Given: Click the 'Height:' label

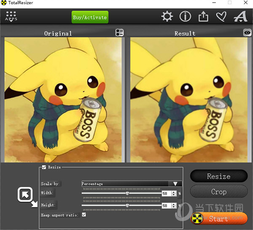Looking at the screenshot, I should pyautogui.click(x=48, y=205).
